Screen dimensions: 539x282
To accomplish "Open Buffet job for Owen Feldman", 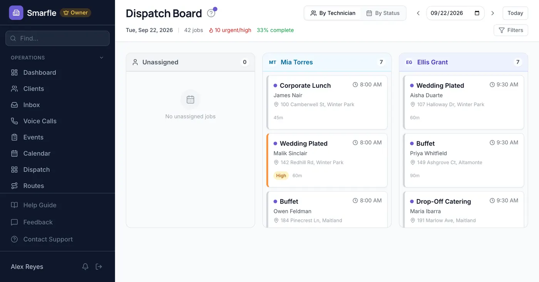I will pos(327,210).
